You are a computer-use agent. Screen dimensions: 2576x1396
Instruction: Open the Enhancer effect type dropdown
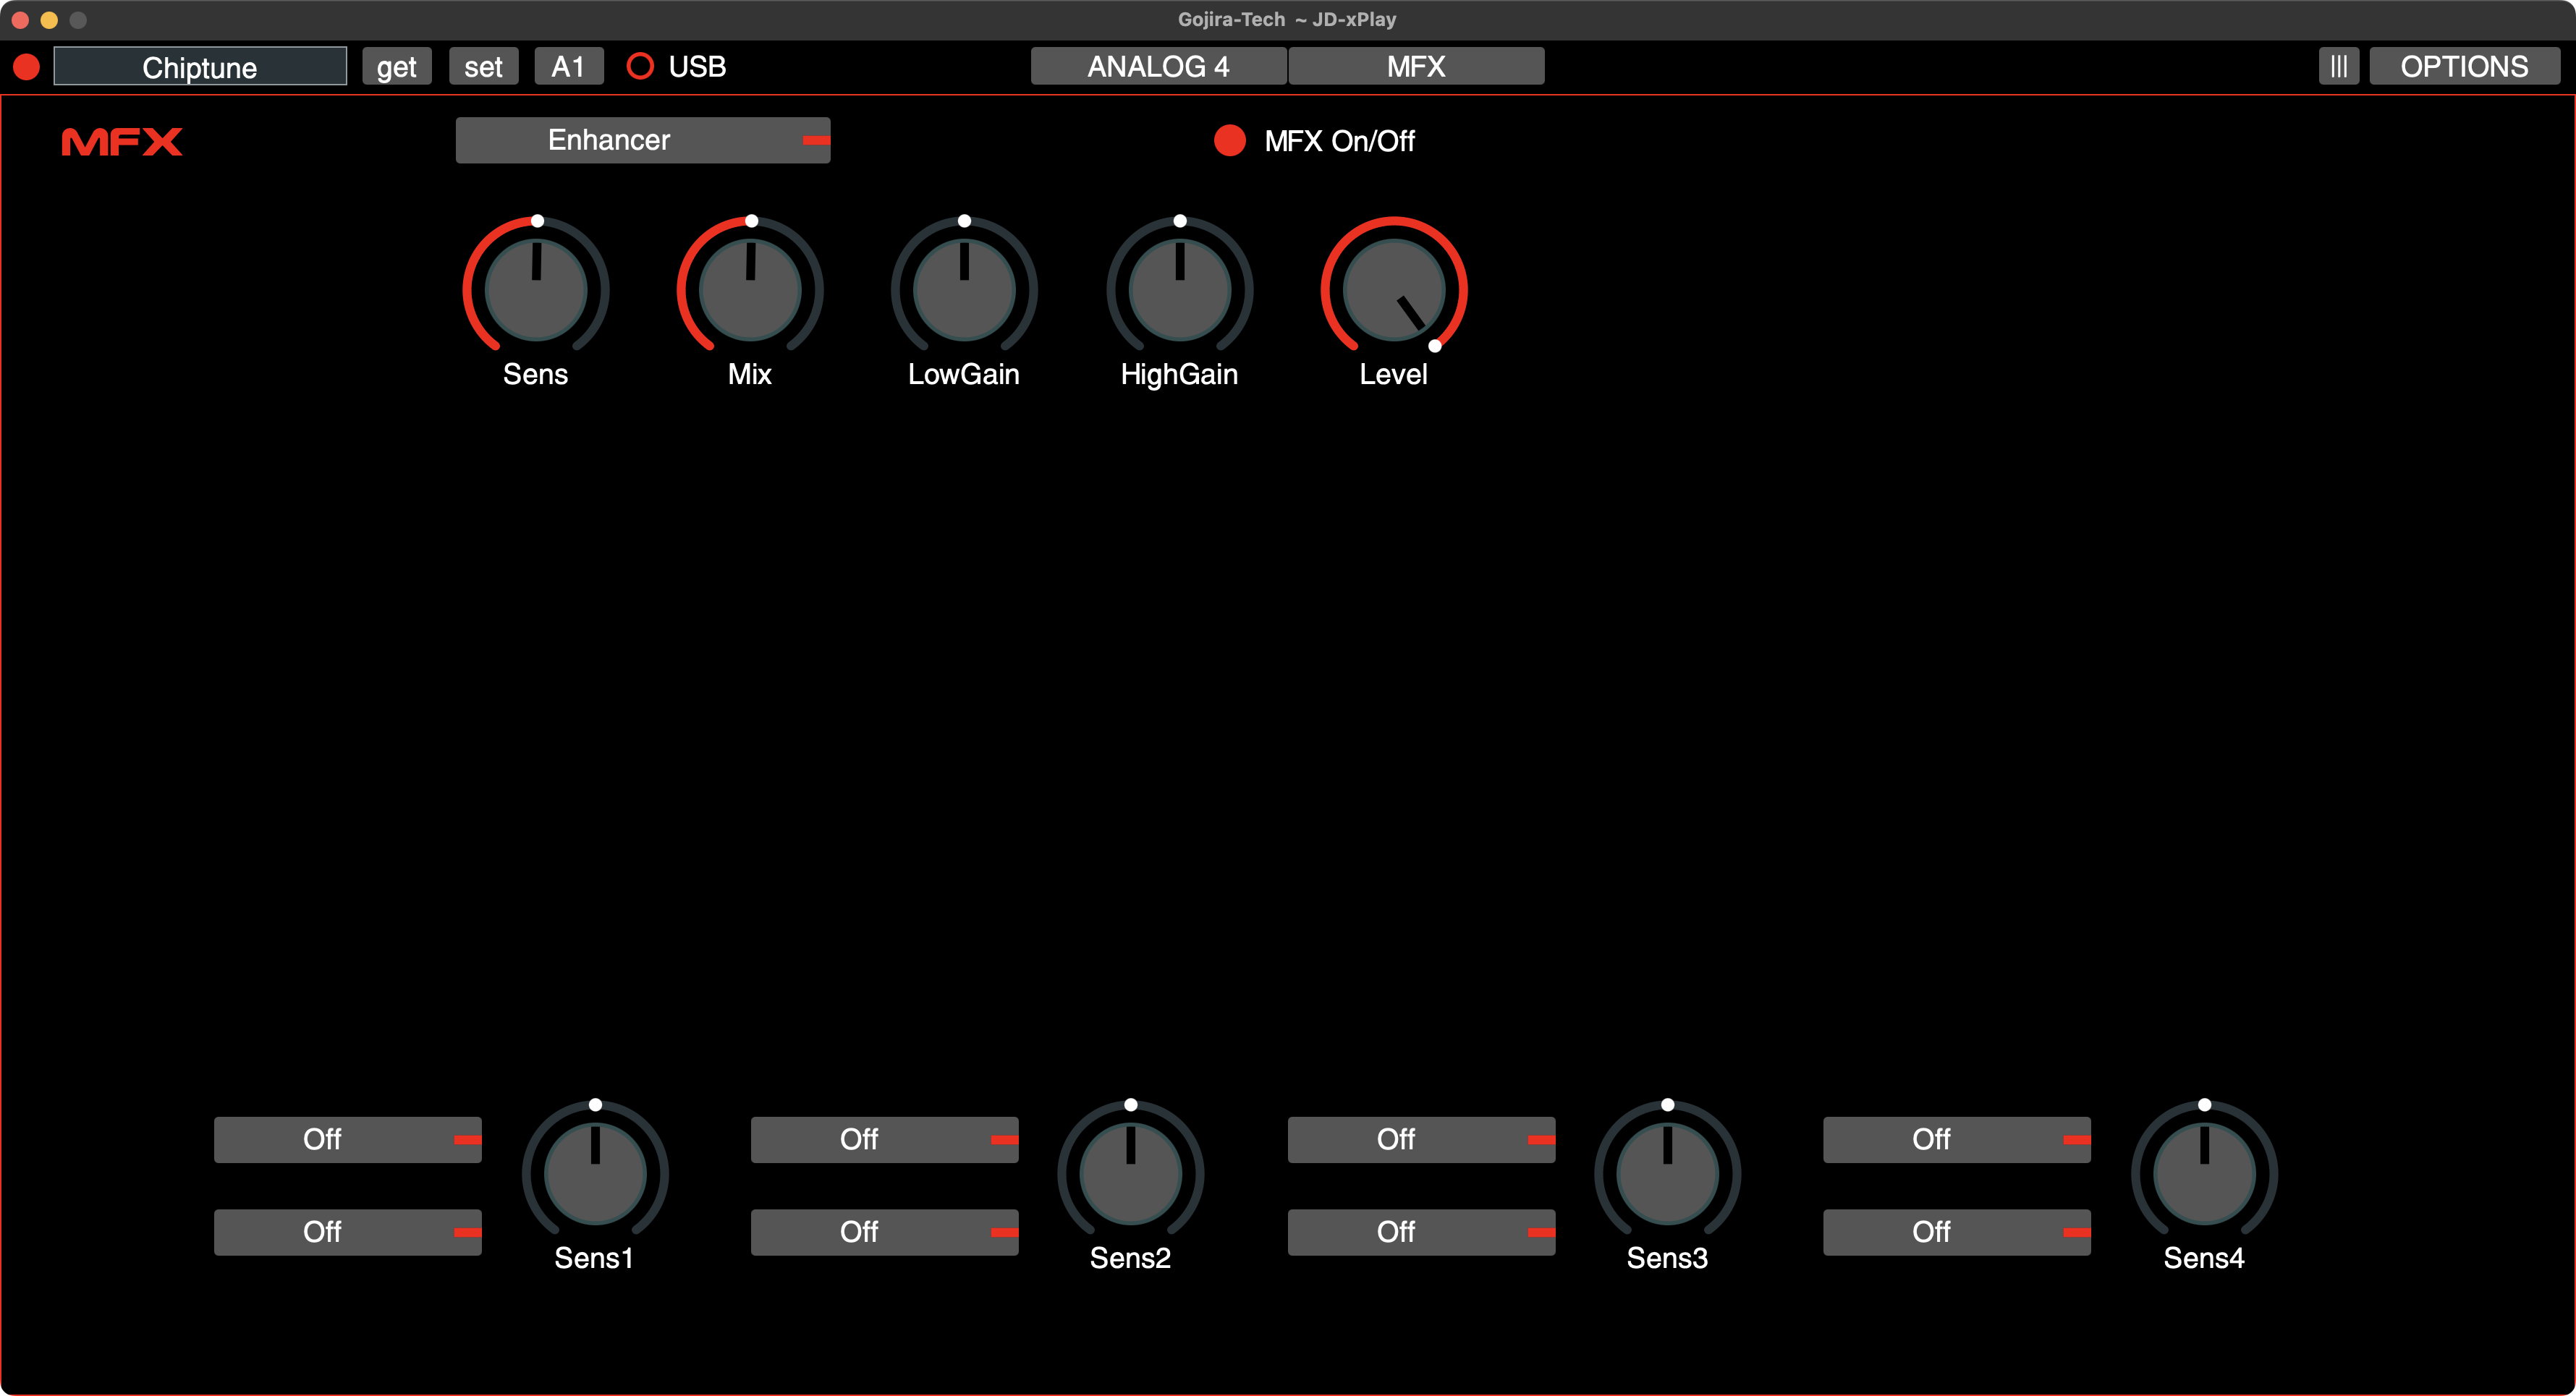tap(643, 140)
